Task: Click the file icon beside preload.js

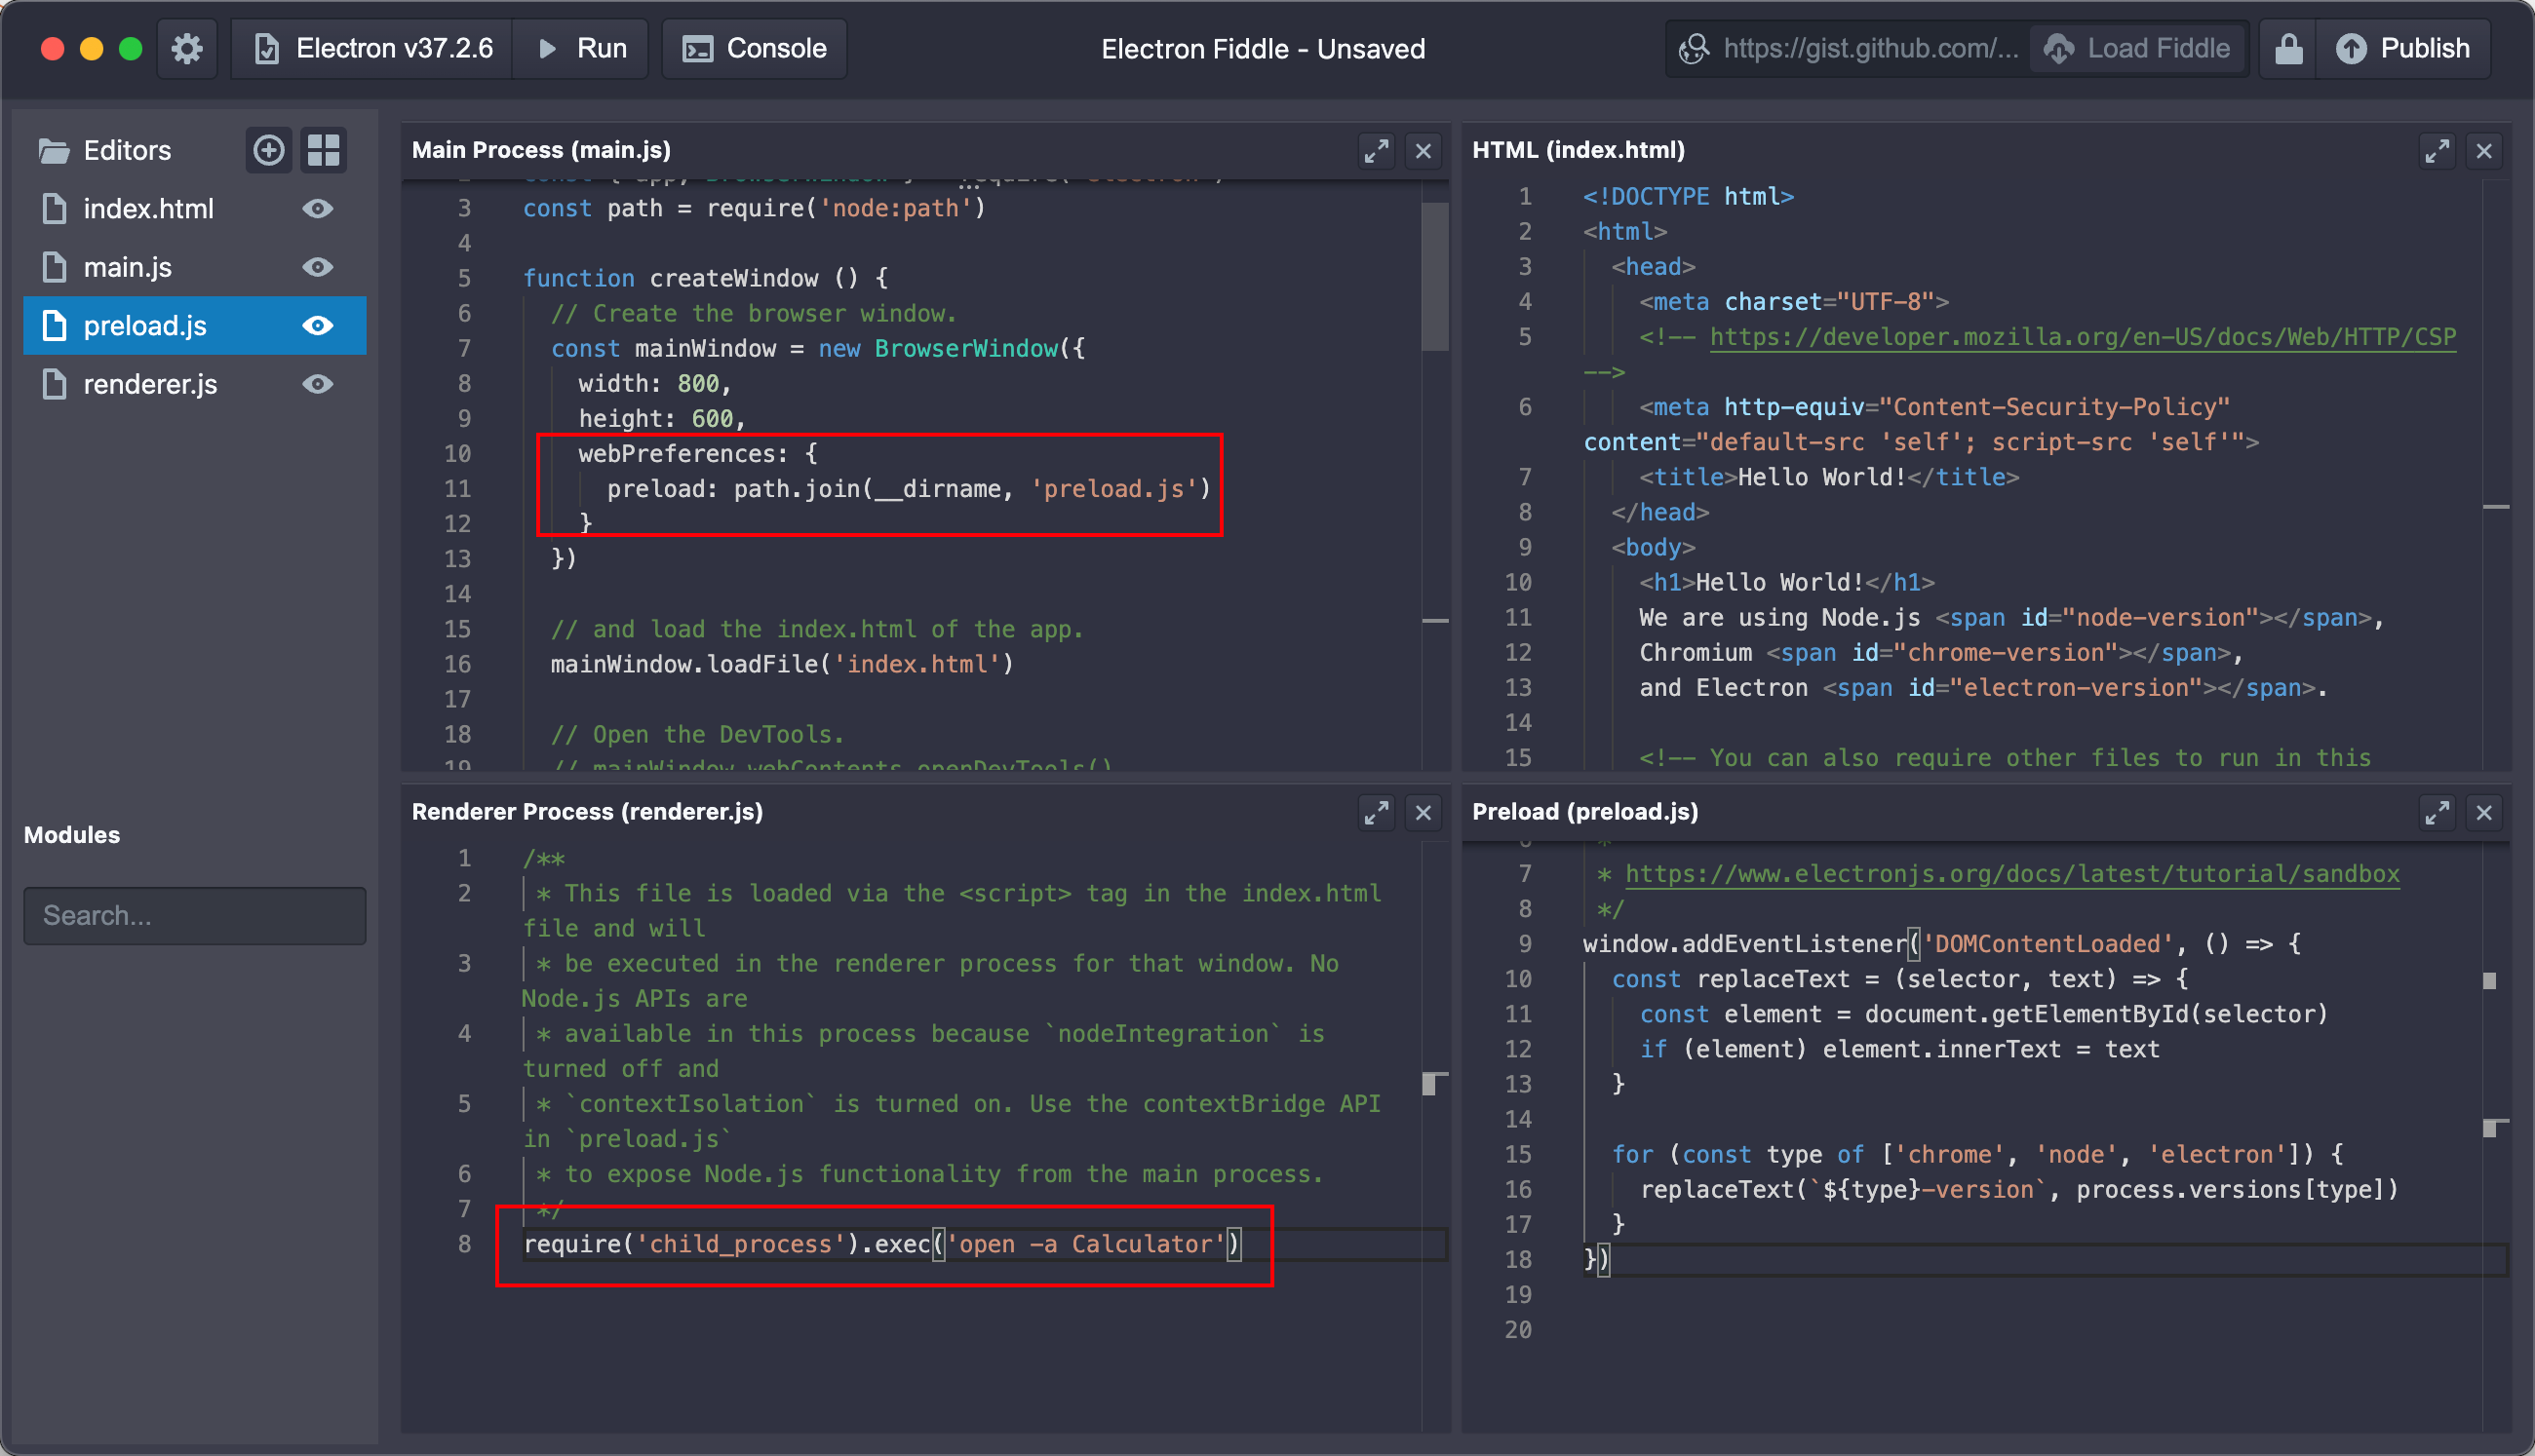Action: click(54, 326)
